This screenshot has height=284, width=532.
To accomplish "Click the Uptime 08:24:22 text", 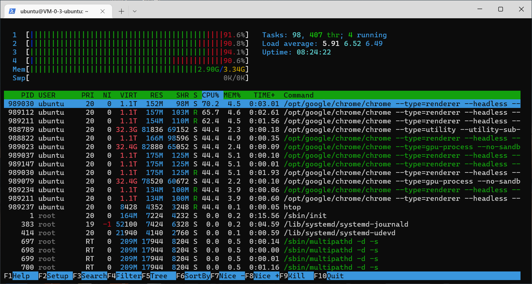I will (296, 52).
